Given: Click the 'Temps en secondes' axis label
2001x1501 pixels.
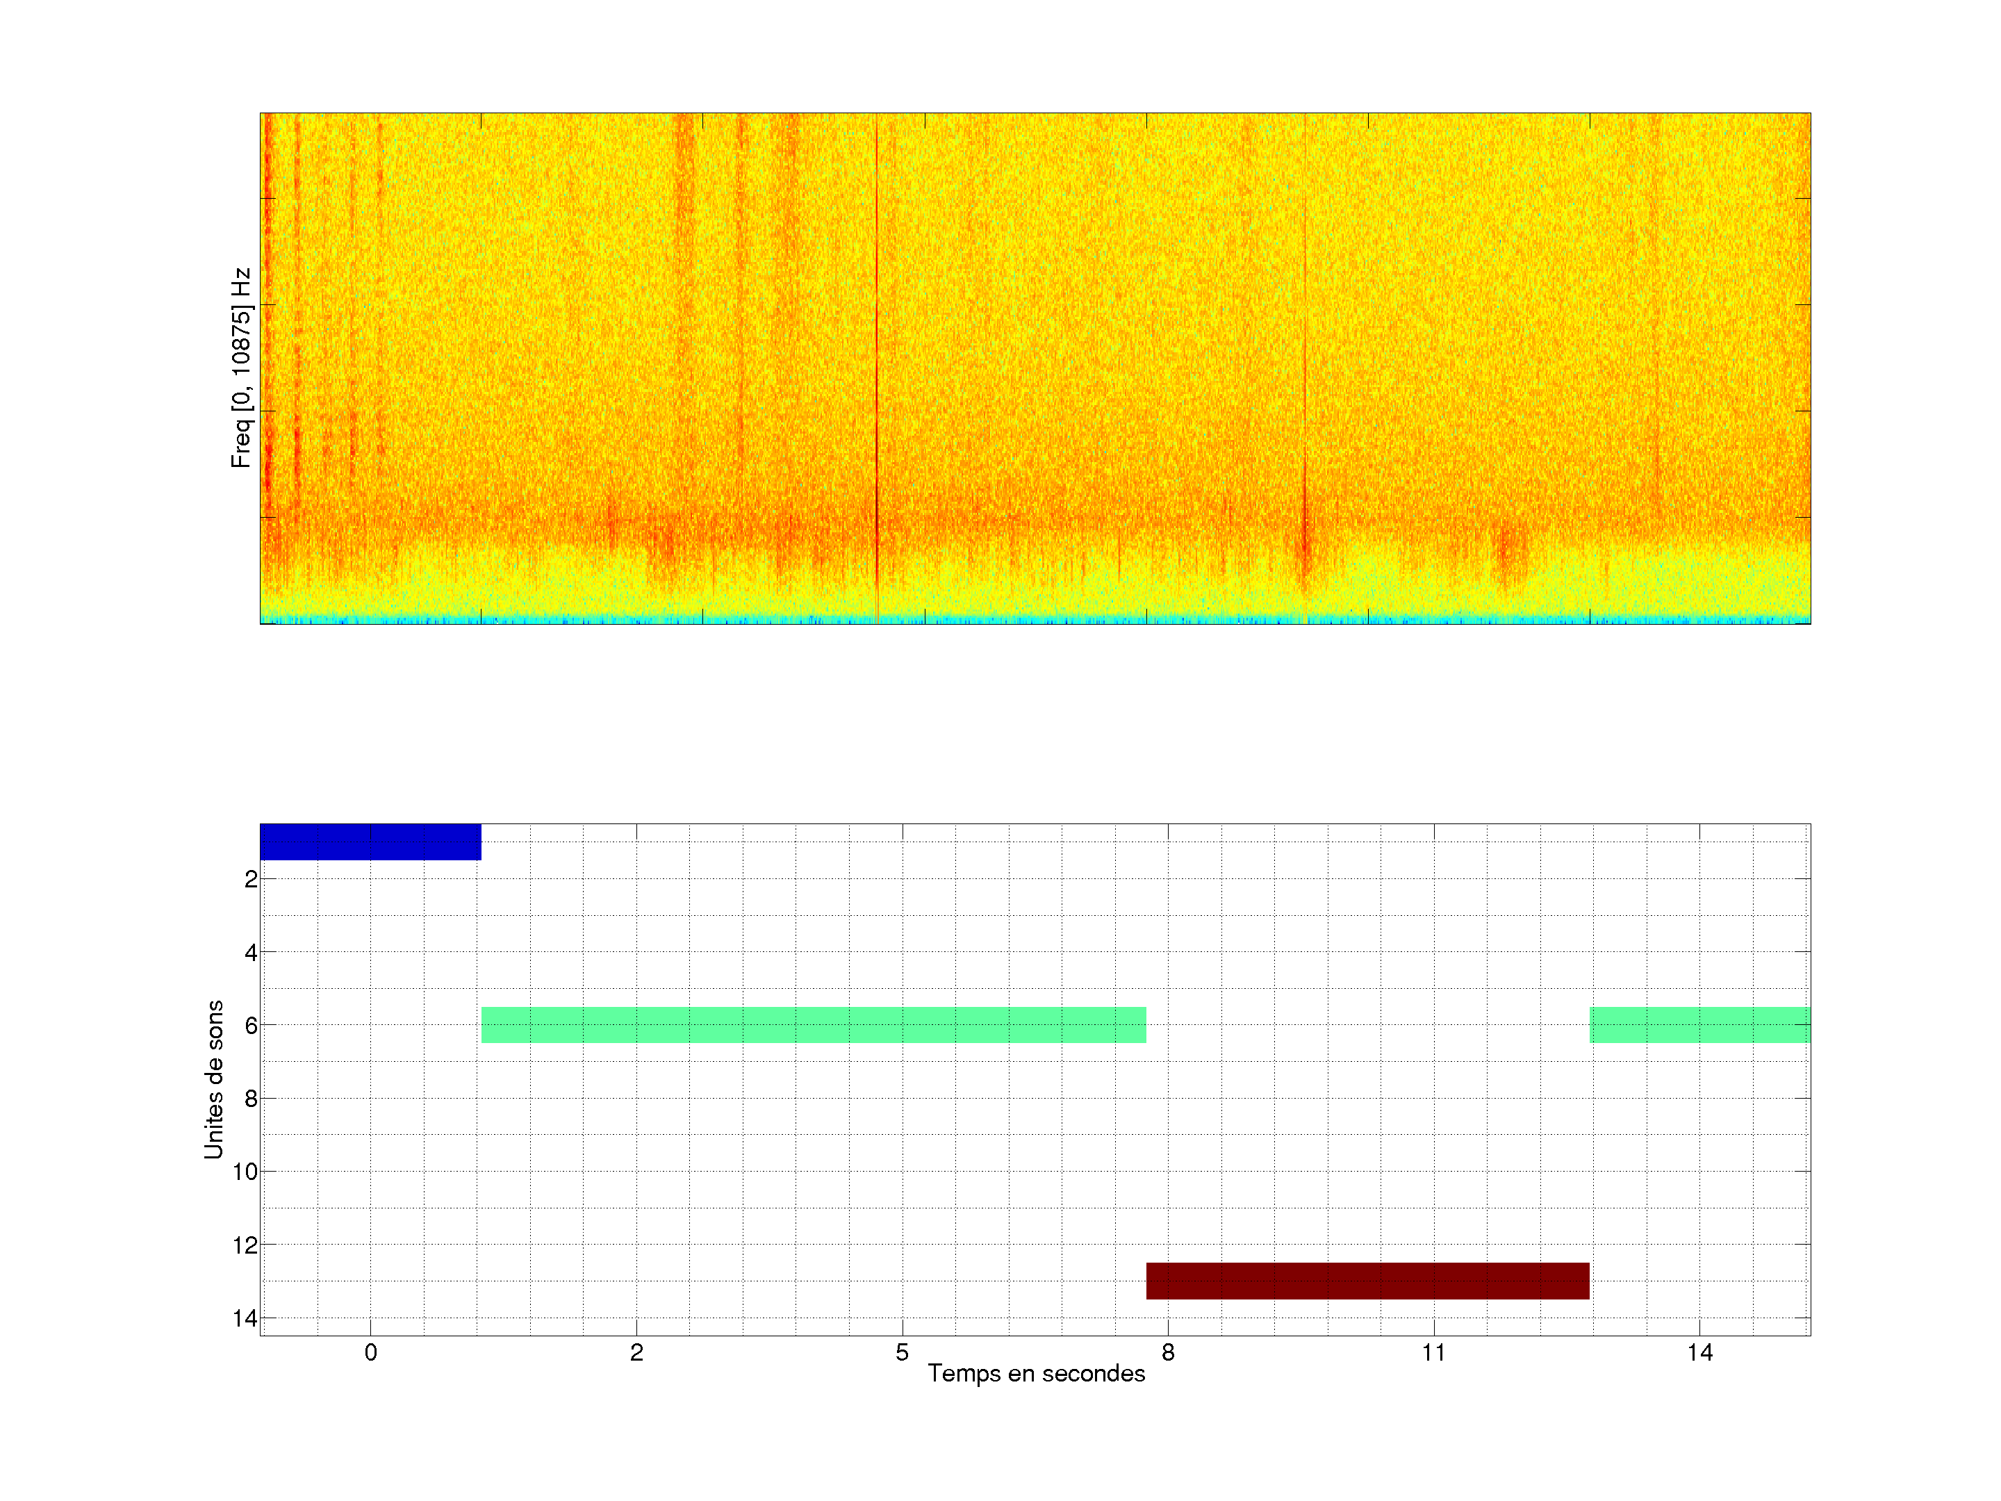Looking at the screenshot, I should 1036,1373.
